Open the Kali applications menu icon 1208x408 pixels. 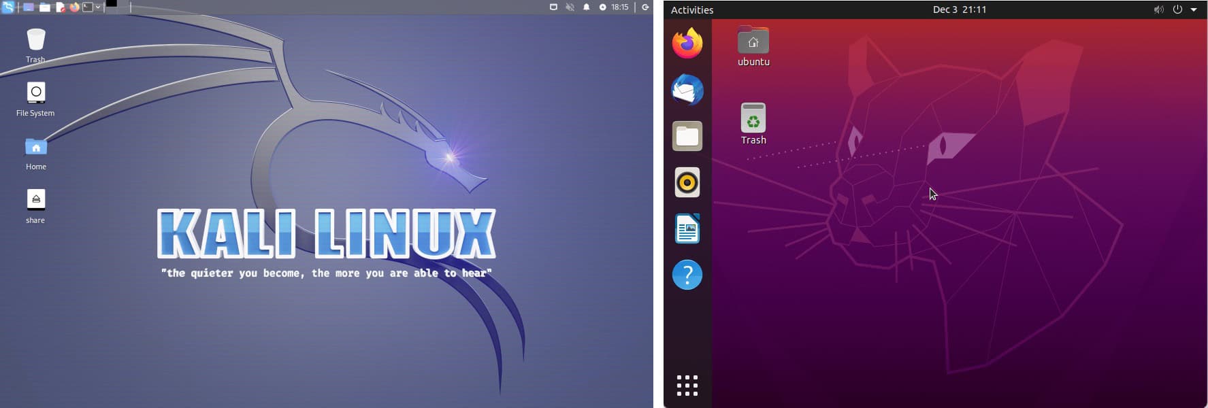pyautogui.click(x=7, y=7)
